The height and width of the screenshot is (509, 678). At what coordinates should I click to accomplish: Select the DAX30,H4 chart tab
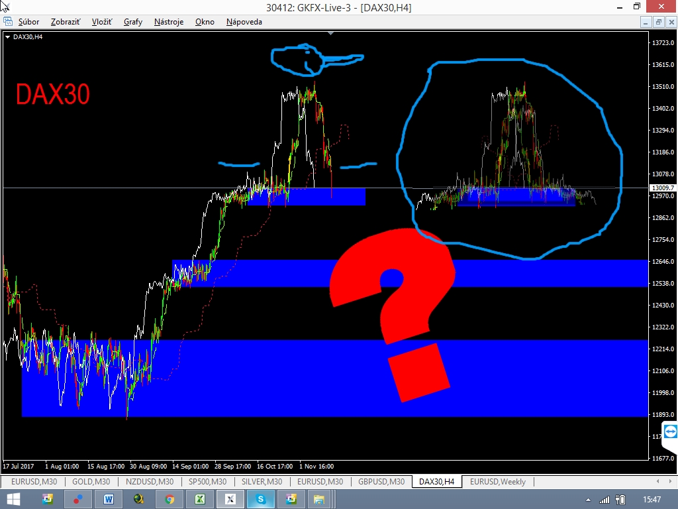437,482
